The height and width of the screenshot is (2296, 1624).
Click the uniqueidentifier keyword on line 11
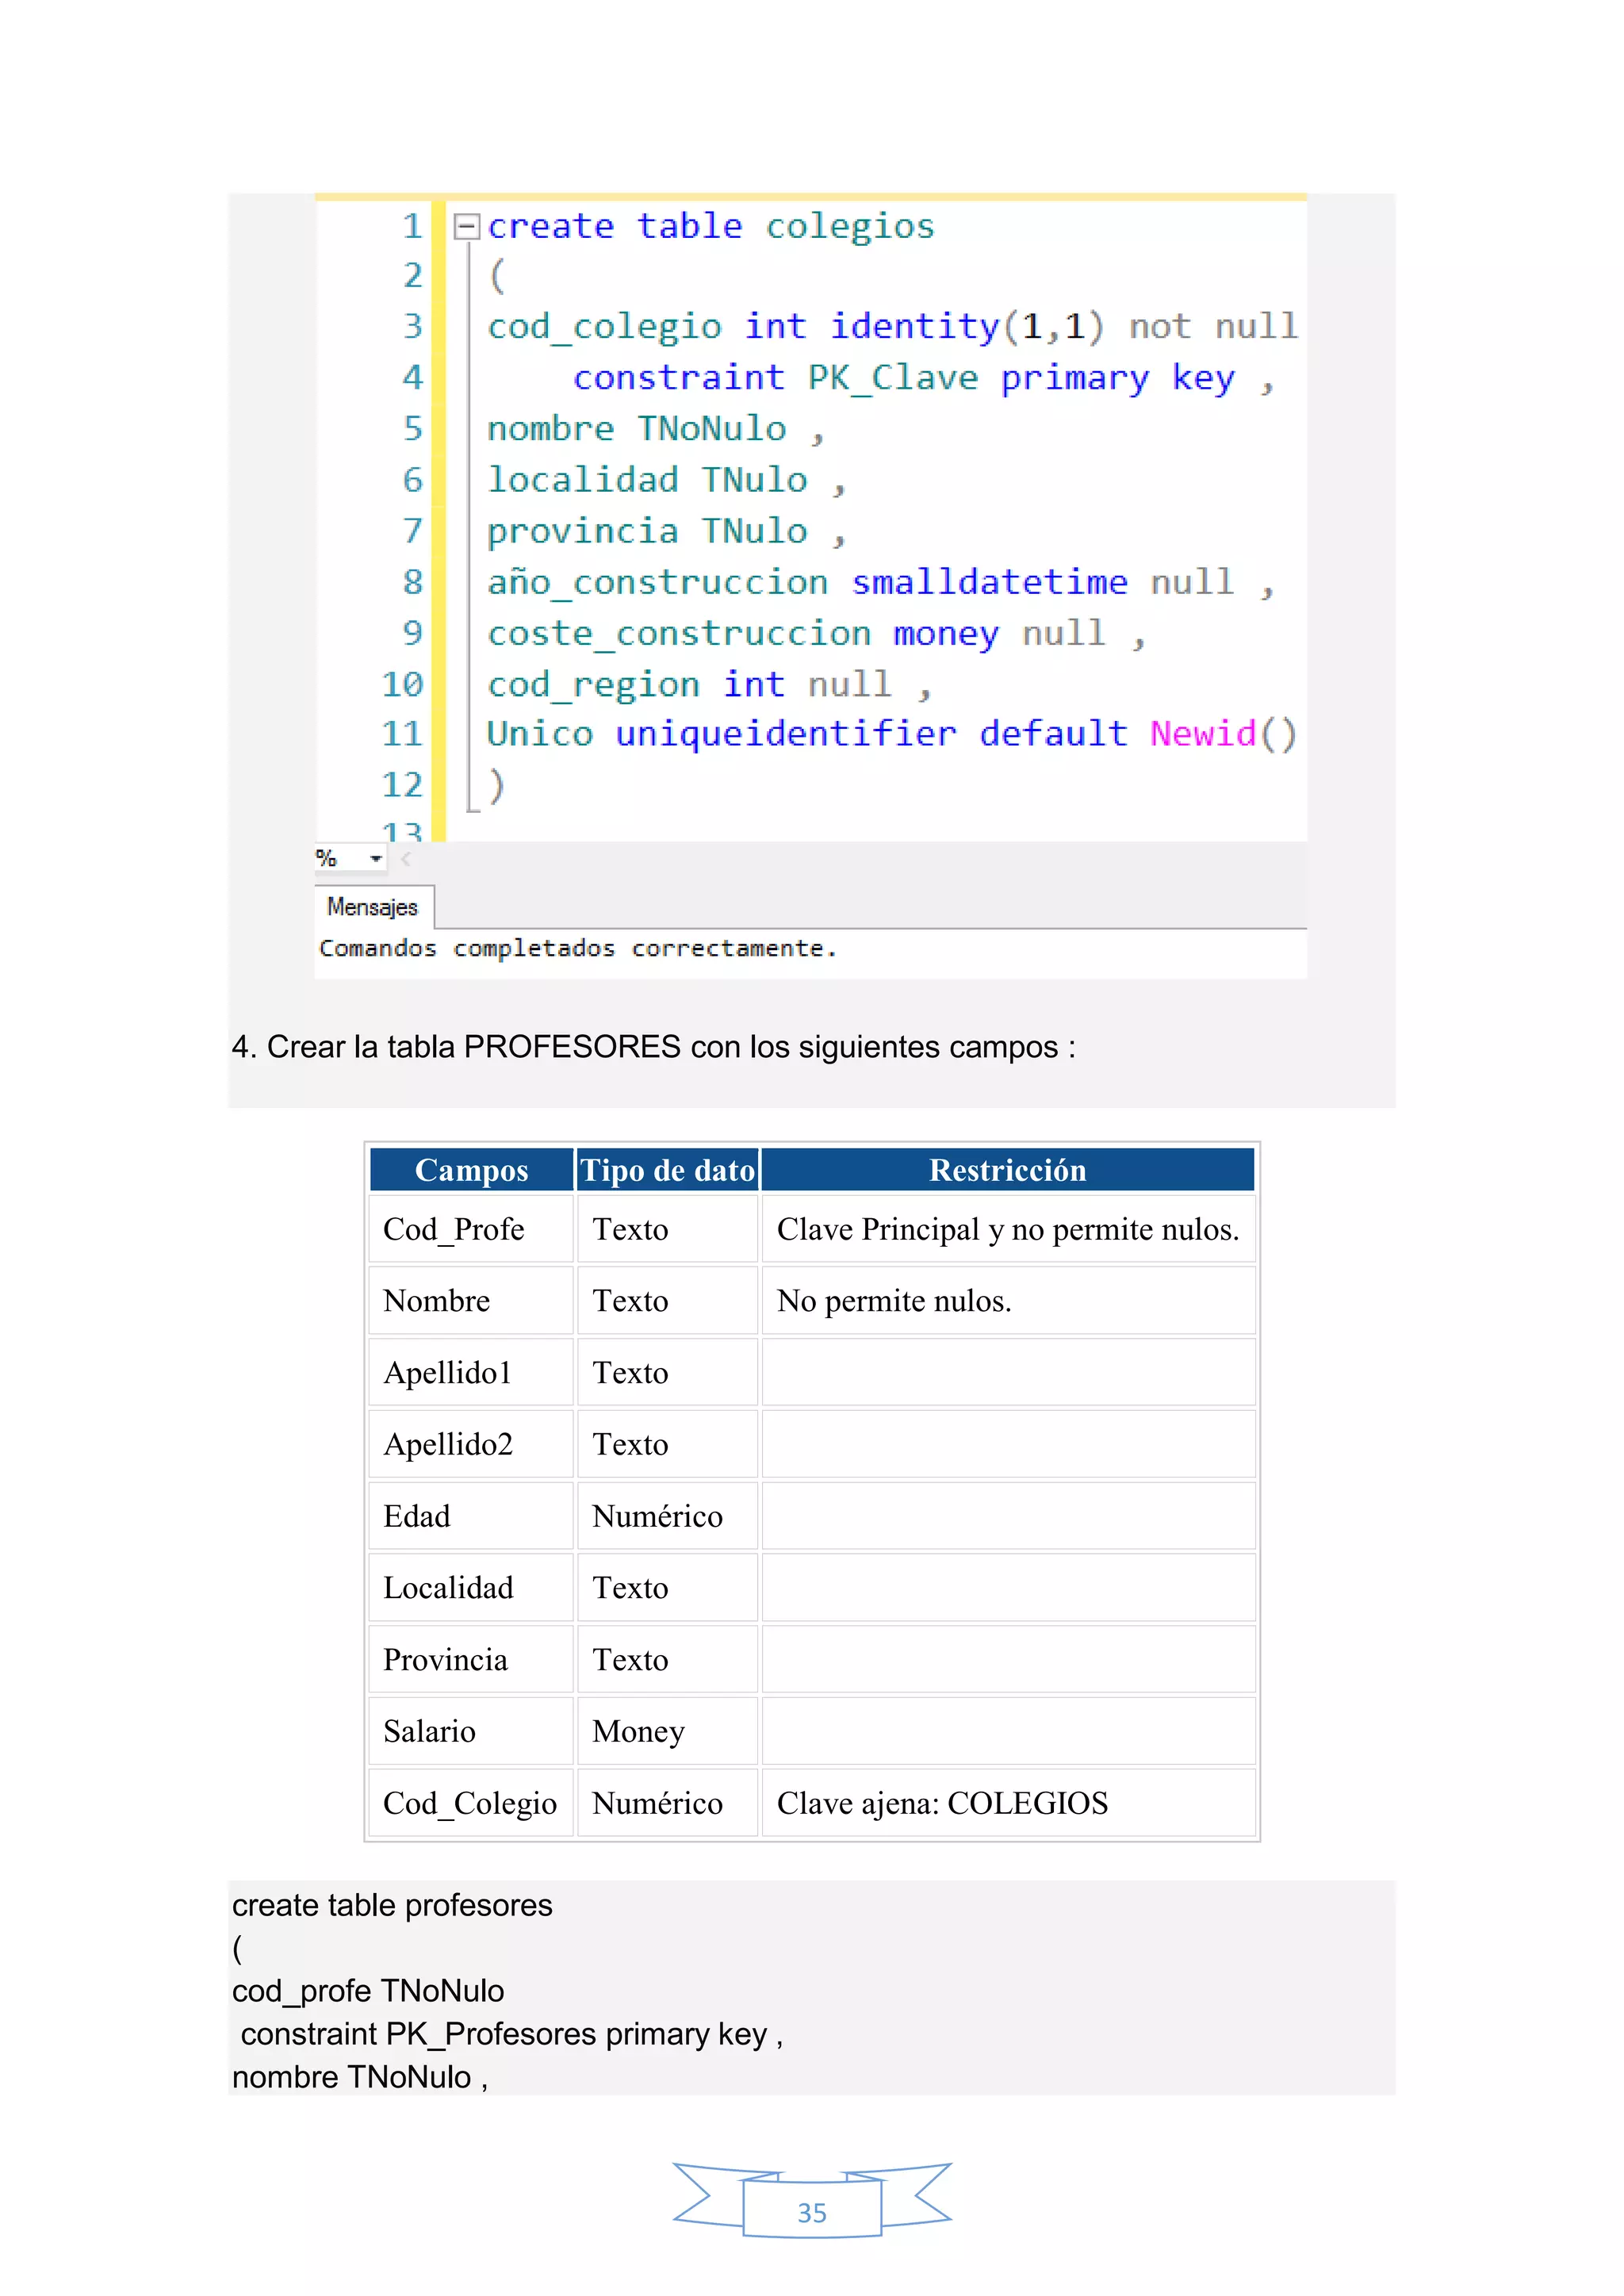pyautogui.click(x=785, y=734)
